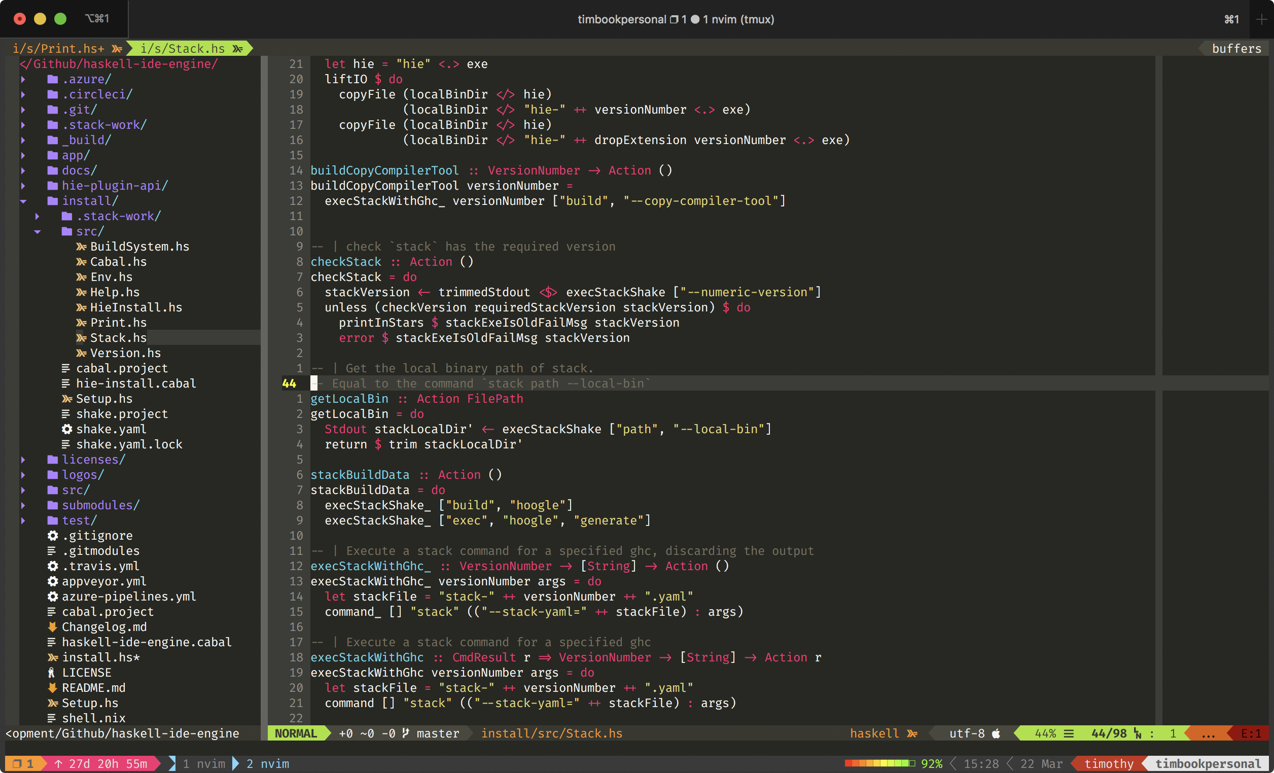1274x773 pixels.
Task: Click the battery level color bar
Action: pyautogui.click(x=878, y=764)
